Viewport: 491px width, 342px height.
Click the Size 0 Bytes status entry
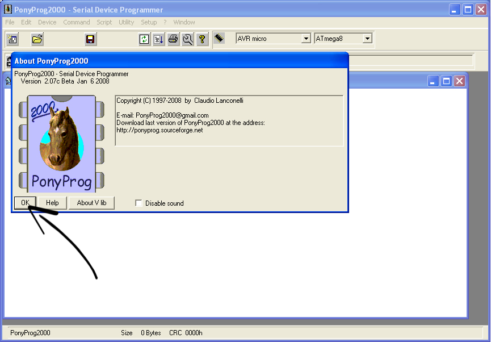pyautogui.click(x=141, y=332)
